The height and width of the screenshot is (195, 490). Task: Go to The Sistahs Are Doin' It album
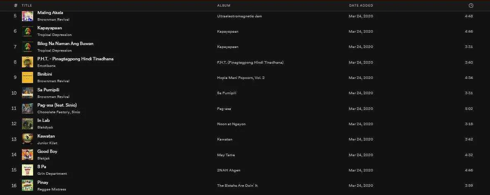(237, 185)
